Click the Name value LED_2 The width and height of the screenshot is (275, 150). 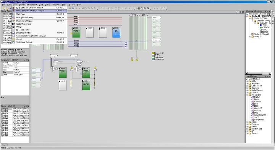tap(21, 62)
